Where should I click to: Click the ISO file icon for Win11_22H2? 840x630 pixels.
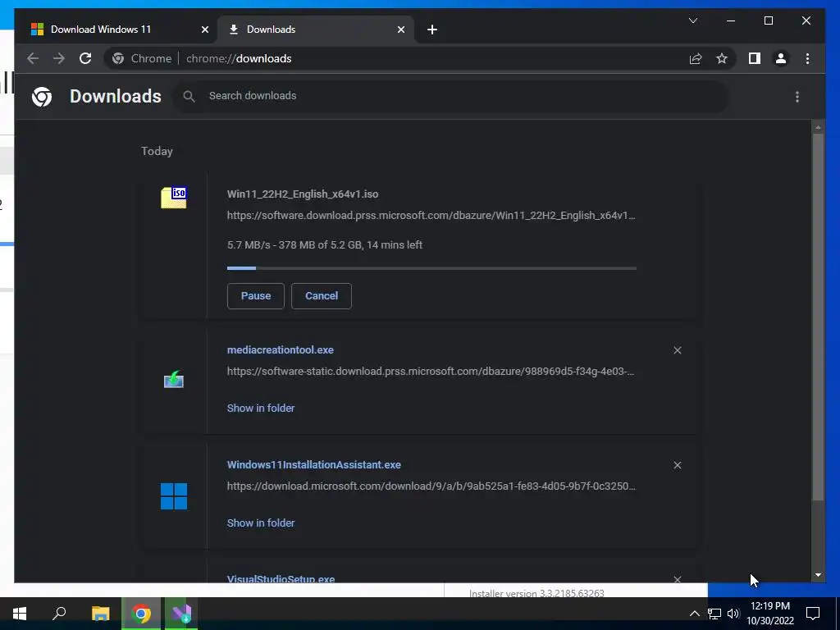[x=174, y=197]
